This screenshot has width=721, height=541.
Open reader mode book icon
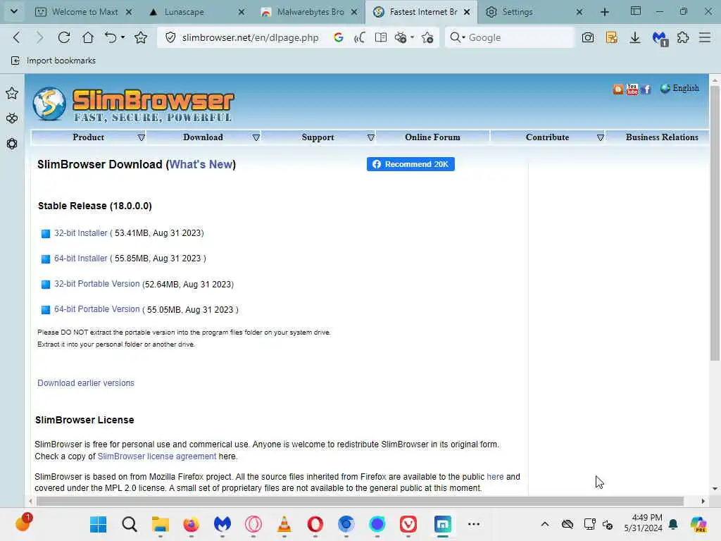[x=381, y=38]
